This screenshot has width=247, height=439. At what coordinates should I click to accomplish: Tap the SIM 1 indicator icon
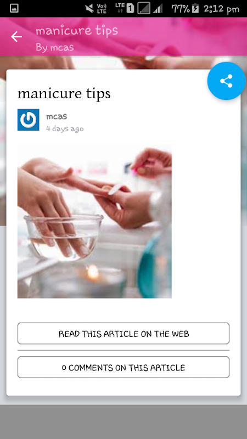130,9
